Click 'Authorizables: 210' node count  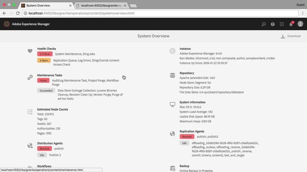49,128
